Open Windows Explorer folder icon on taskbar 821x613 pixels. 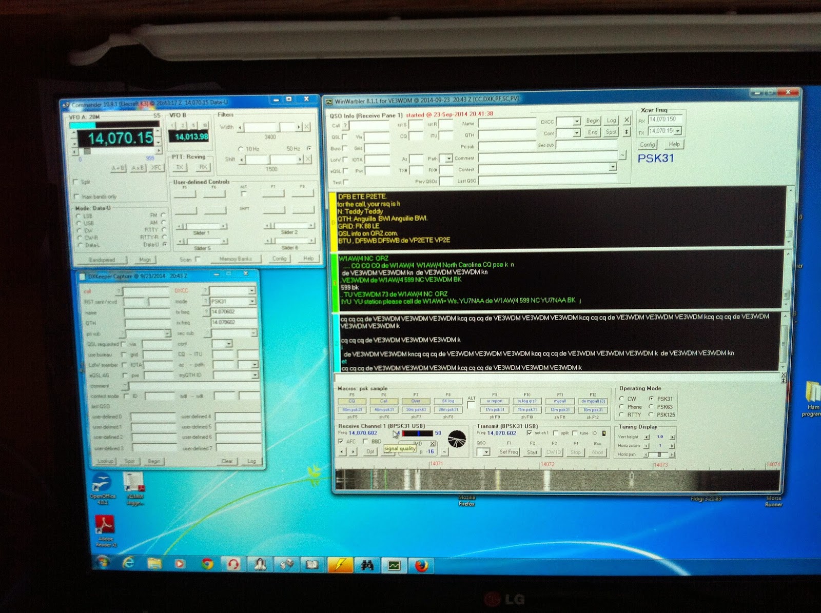pyautogui.click(x=154, y=564)
